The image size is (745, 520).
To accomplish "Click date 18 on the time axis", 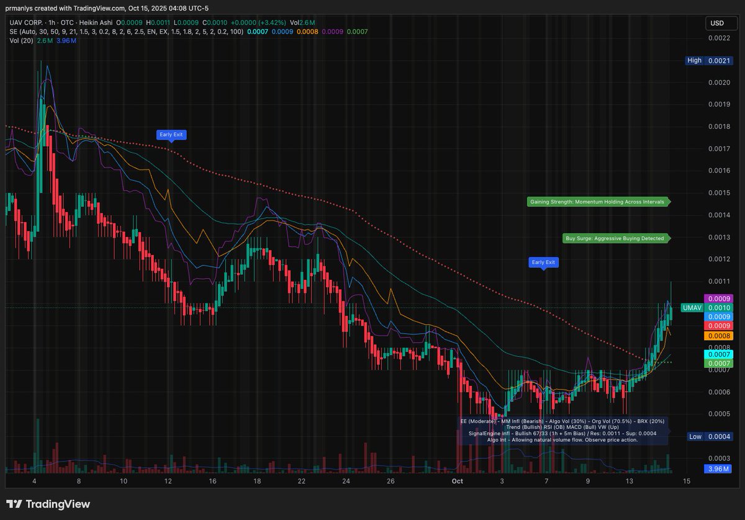I will [258, 481].
